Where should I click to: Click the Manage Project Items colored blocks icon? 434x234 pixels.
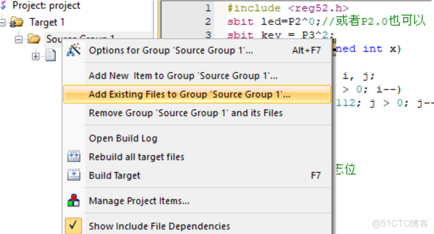pos(74,200)
